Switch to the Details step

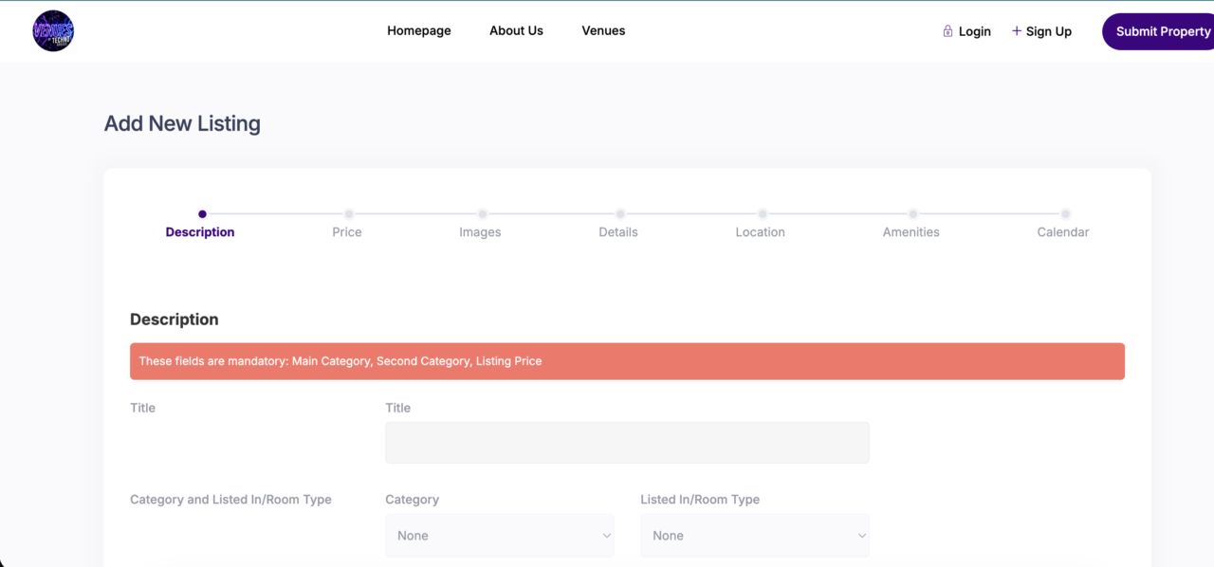(618, 232)
